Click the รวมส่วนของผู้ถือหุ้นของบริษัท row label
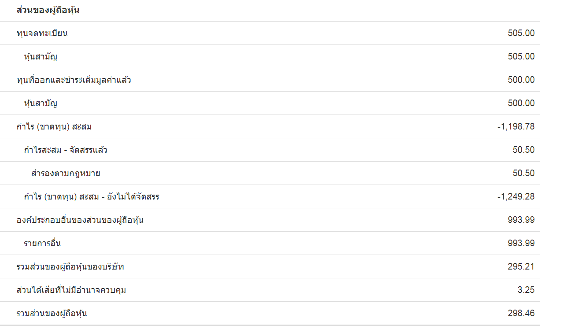 (73, 266)
